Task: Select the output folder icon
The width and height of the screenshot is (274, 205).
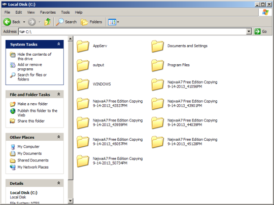Action: (83, 65)
